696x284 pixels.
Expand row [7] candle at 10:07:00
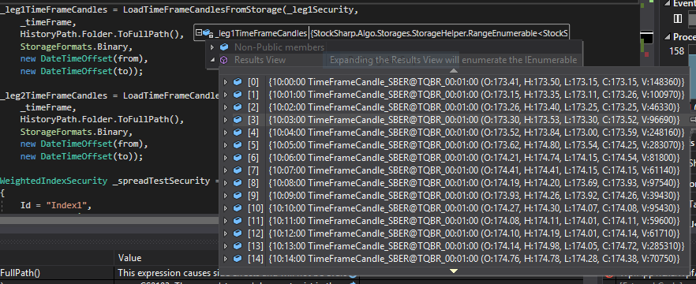(x=226, y=170)
